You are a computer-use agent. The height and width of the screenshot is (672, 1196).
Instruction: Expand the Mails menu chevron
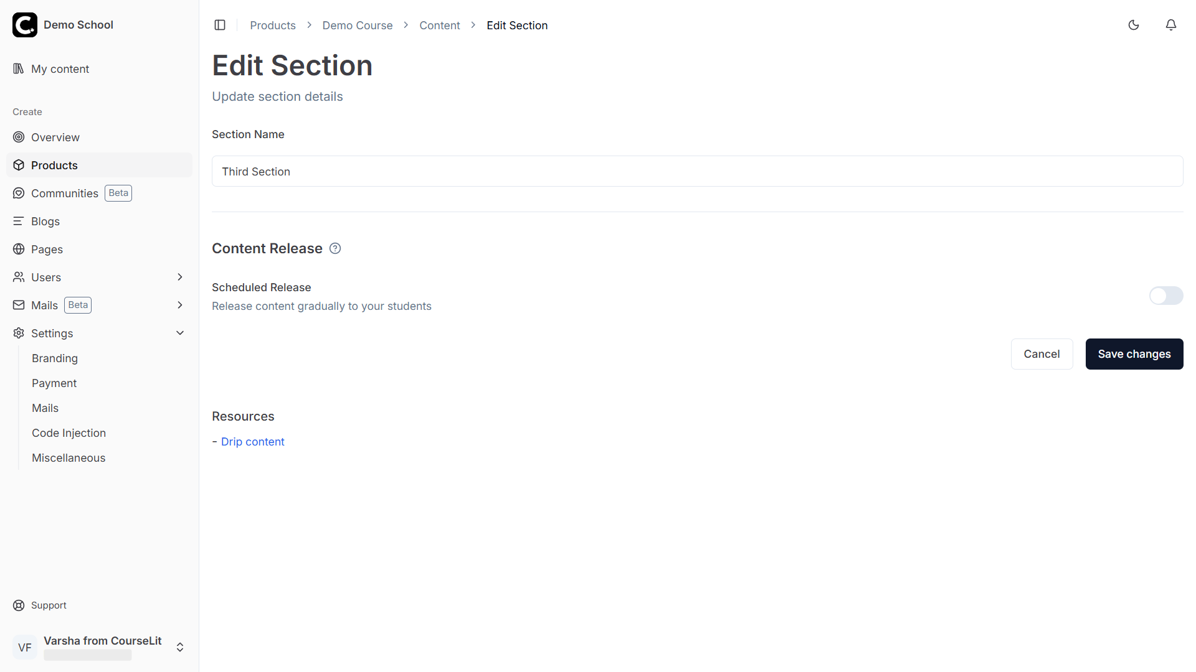click(x=180, y=305)
